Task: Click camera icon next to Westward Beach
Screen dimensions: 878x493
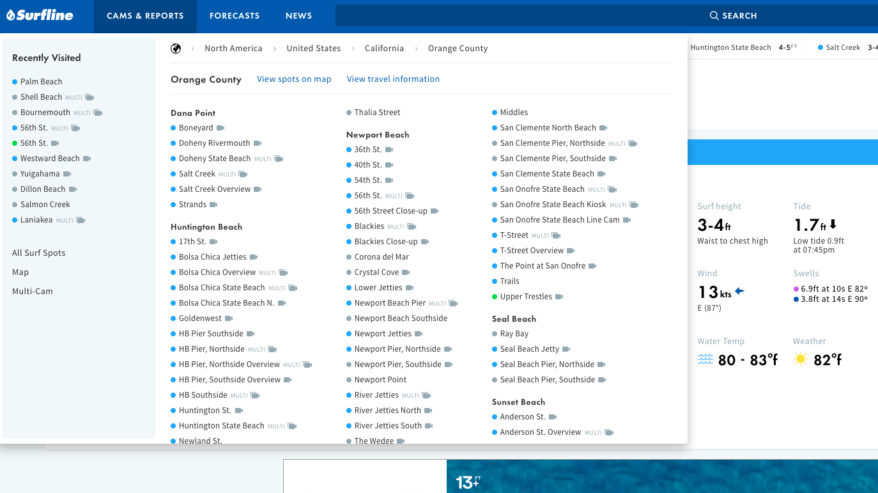Action: click(x=87, y=159)
